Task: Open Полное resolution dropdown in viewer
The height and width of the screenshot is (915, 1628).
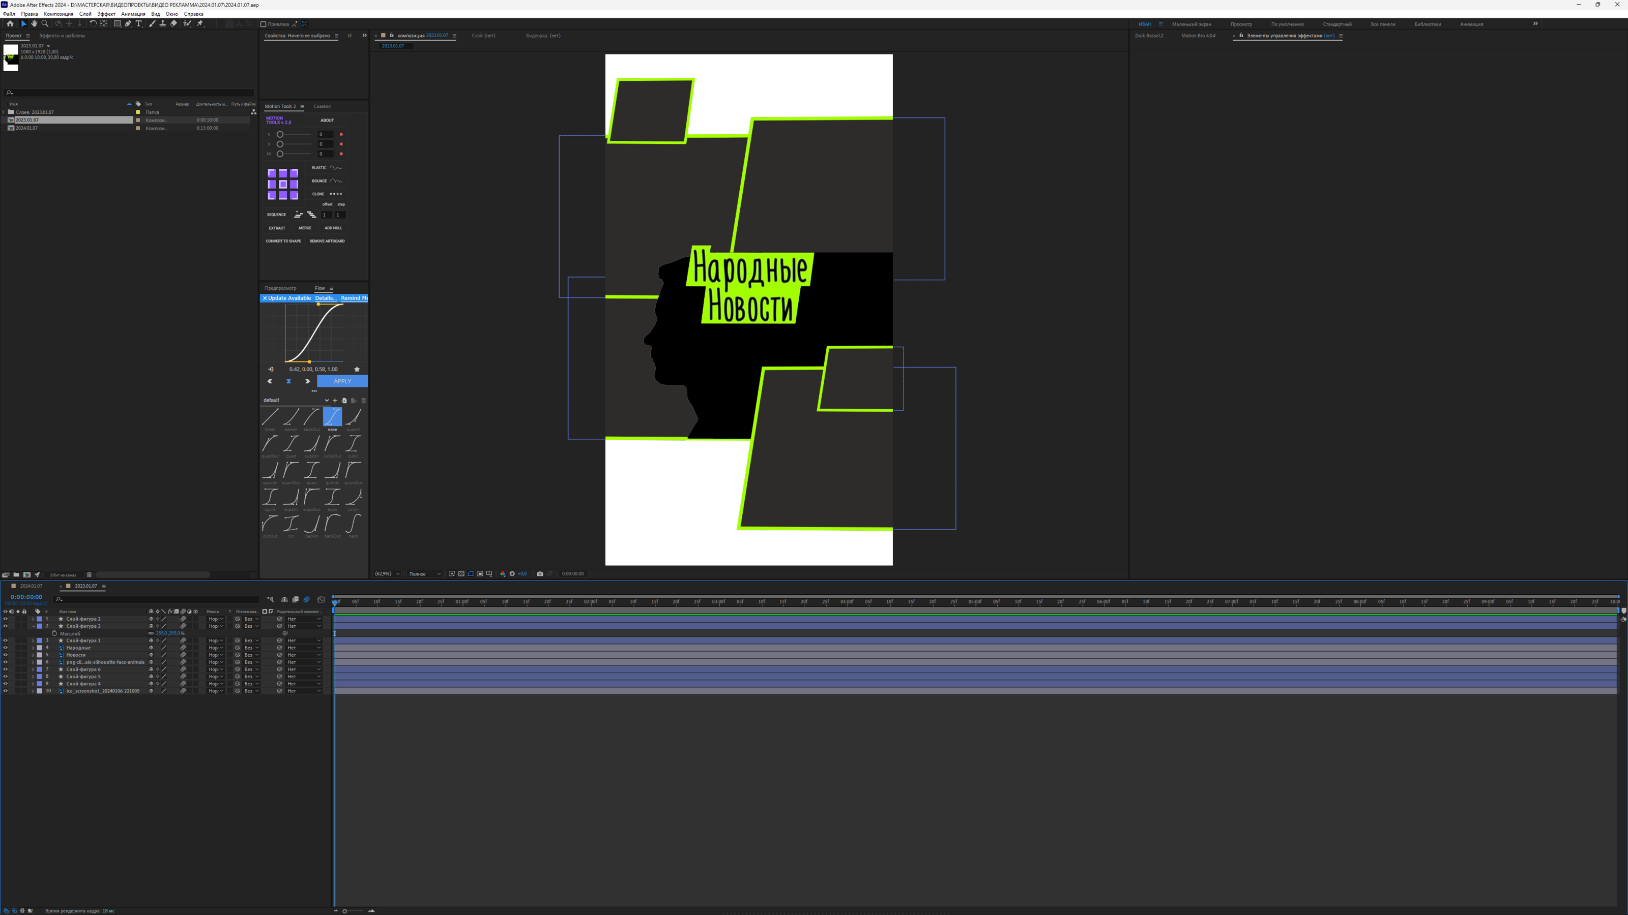Action: pyautogui.click(x=425, y=573)
